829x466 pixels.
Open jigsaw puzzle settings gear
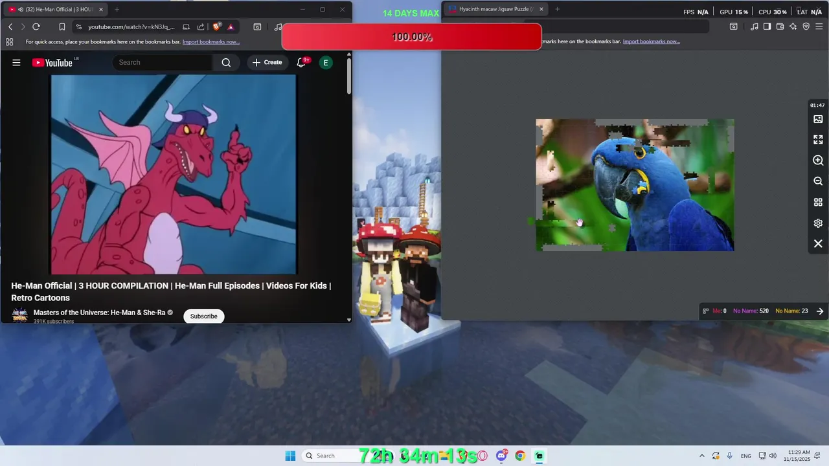818,223
